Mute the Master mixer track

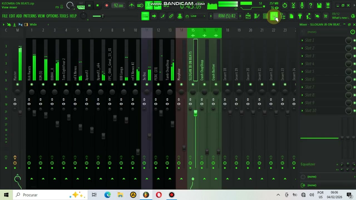click(x=18, y=84)
